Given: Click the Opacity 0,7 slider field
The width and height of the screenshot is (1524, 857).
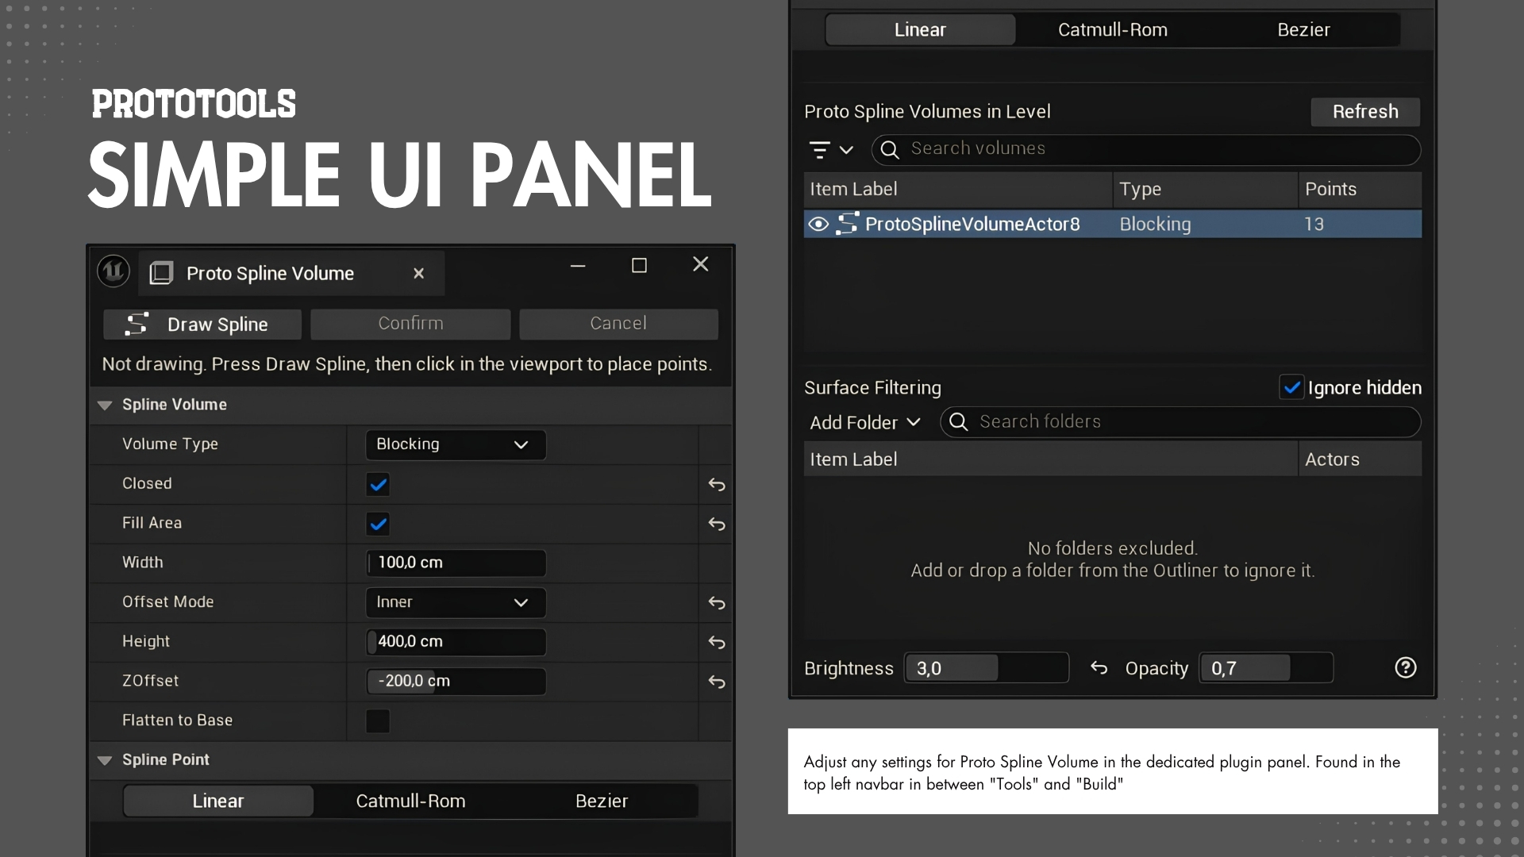Looking at the screenshot, I should coord(1266,668).
